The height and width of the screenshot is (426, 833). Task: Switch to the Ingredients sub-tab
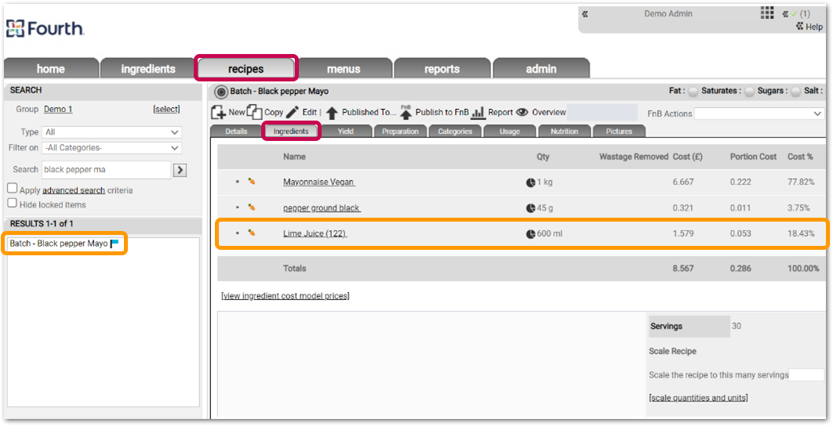coord(291,131)
